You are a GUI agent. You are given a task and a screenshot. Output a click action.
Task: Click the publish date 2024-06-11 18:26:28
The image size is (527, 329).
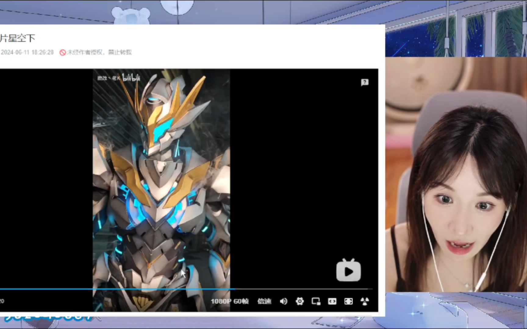point(27,52)
